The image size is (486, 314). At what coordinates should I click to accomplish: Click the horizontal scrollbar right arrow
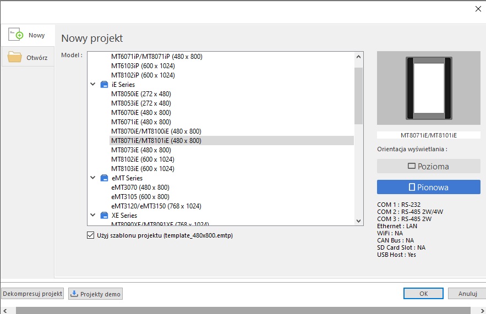[x=482, y=311]
